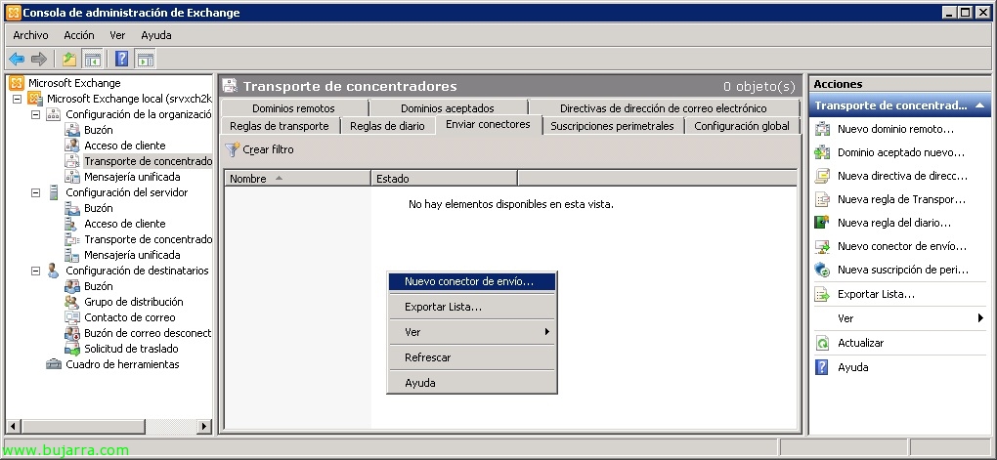Click the blue Help toolbar icon
Image resolution: width=997 pixels, height=460 pixels.
121,60
